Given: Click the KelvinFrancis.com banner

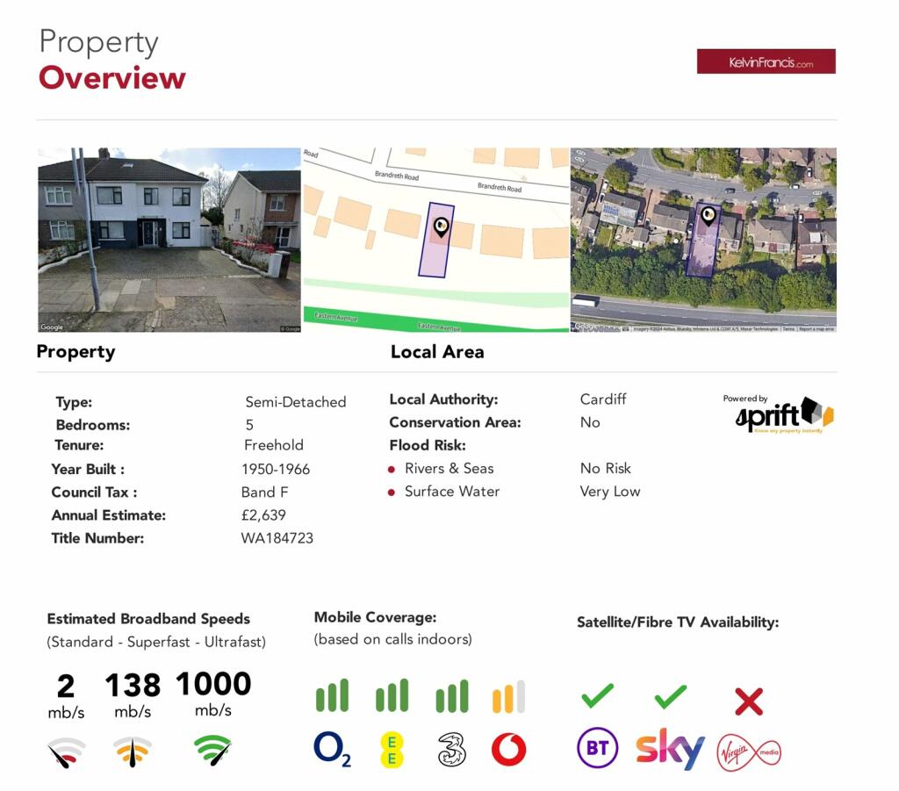Looking at the screenshot, I should click(766, 61).
